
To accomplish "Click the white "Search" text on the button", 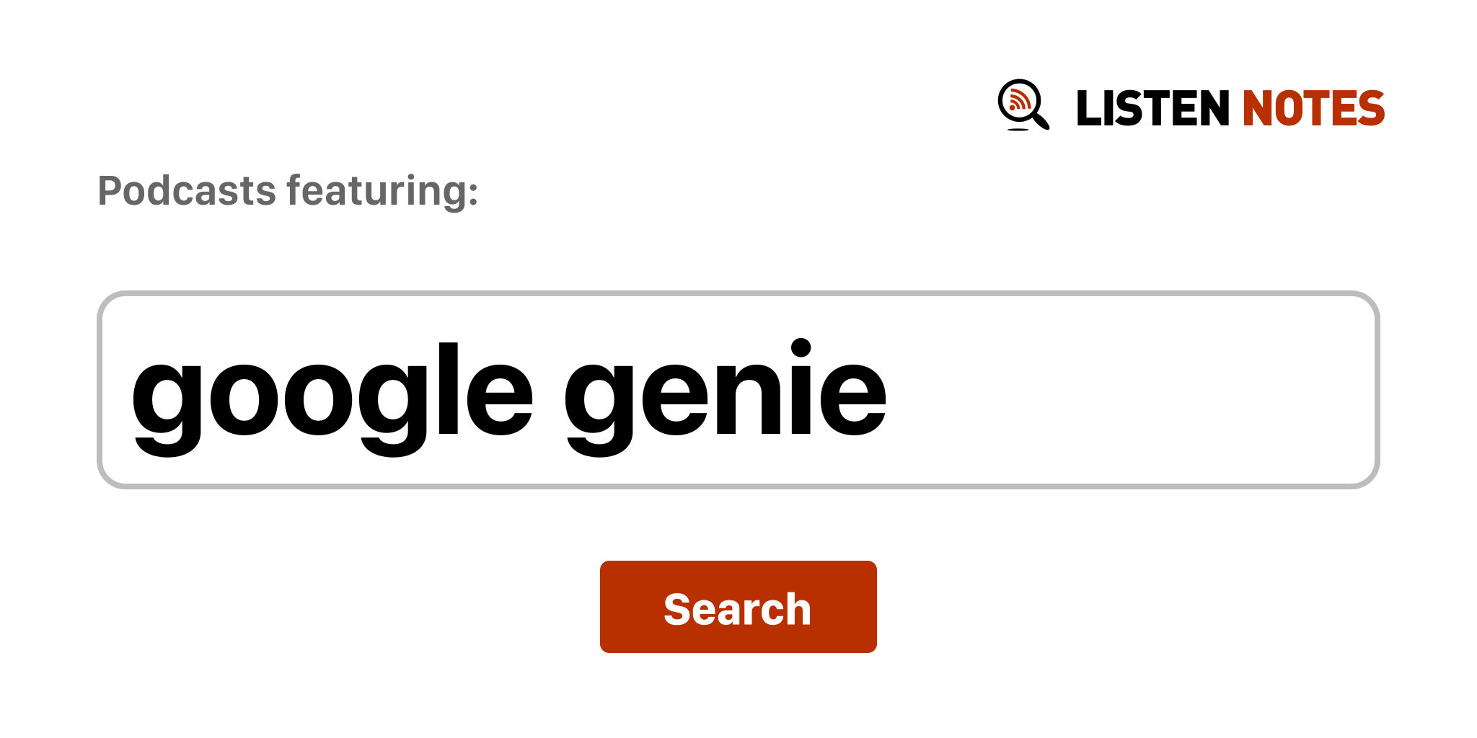I will pos(737,609).
